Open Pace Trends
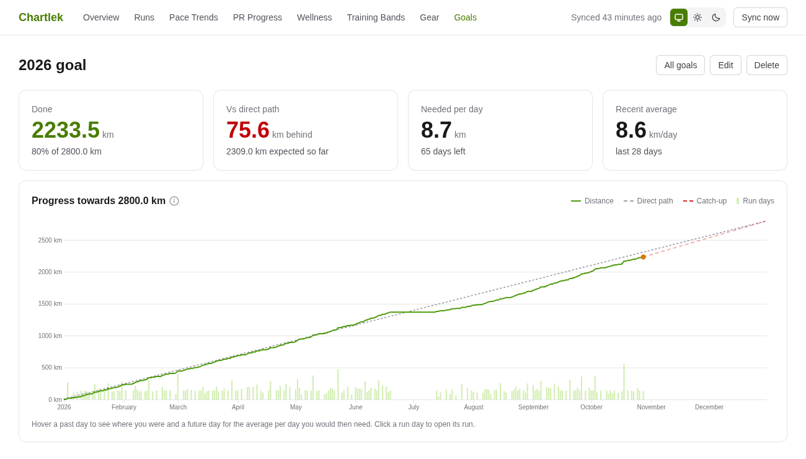Viewport: 806px width, 459px height. coord(193,17)
